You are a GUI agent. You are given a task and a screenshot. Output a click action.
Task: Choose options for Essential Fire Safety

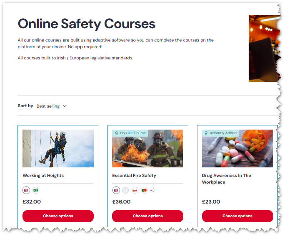point(148,216)
